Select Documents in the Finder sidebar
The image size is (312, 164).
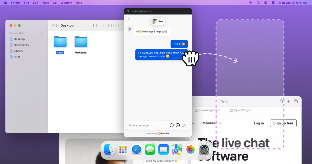click(x=21, y=45)
